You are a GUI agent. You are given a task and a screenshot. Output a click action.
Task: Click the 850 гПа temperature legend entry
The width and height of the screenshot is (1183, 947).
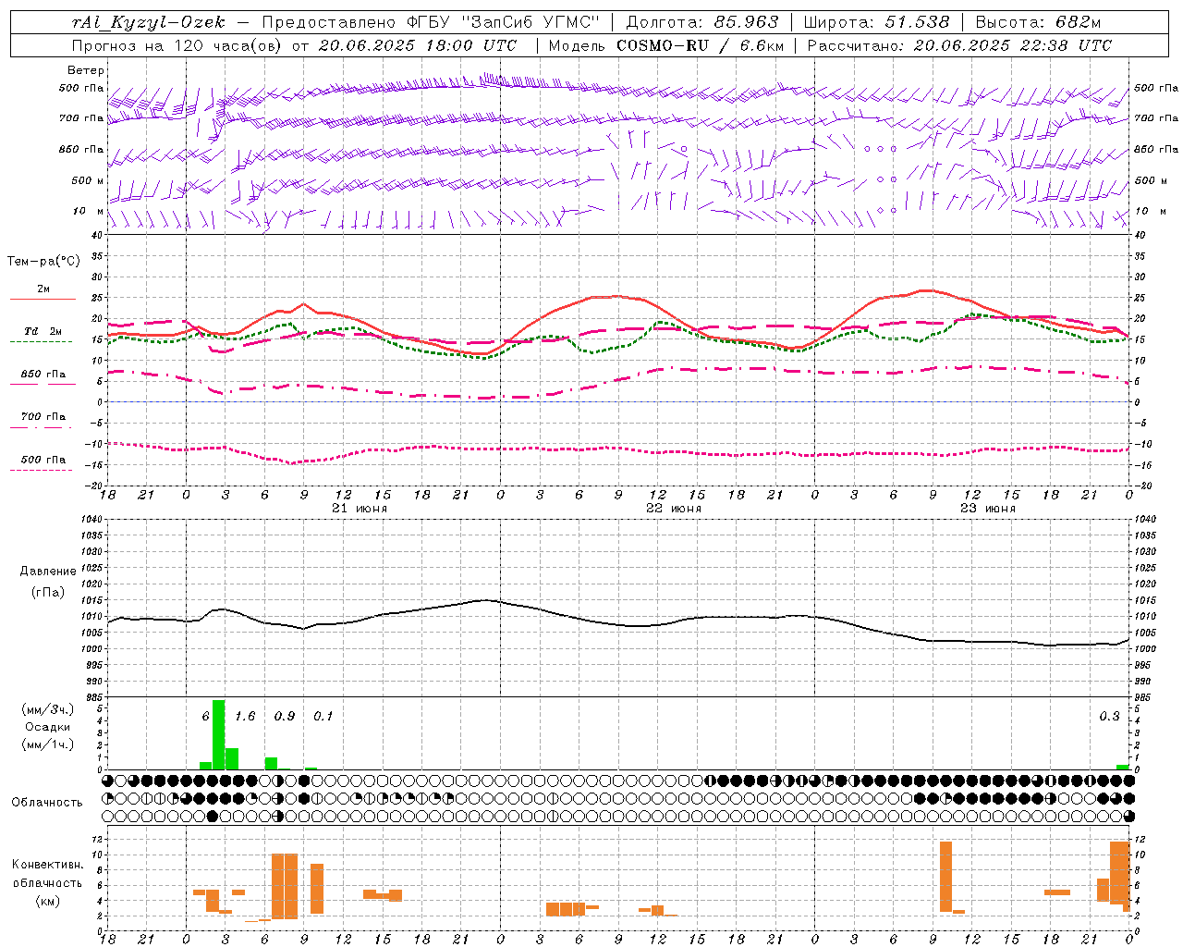(x=43, y=375)
